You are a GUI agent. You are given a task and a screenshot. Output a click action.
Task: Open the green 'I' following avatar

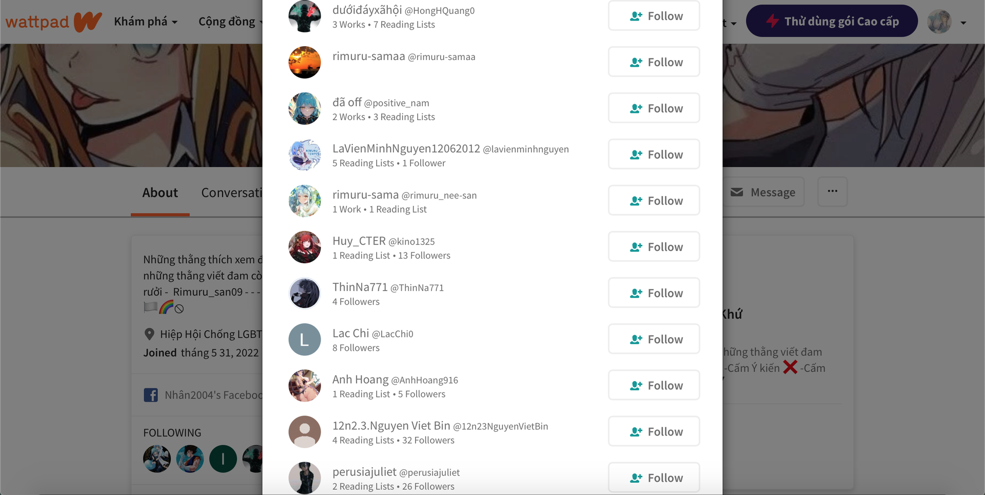[223, 459]
